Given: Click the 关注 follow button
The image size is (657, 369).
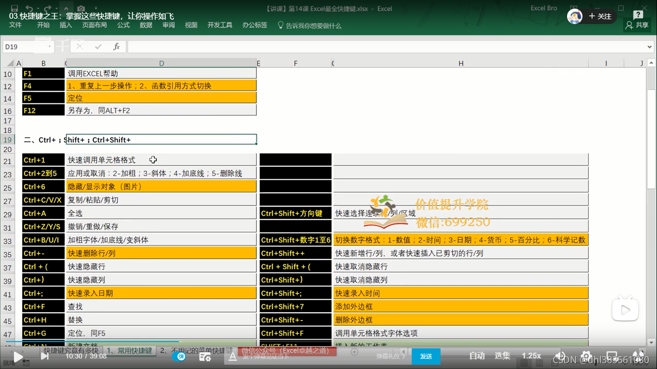Looking at the screenshot, I should [x=600, y=16].
